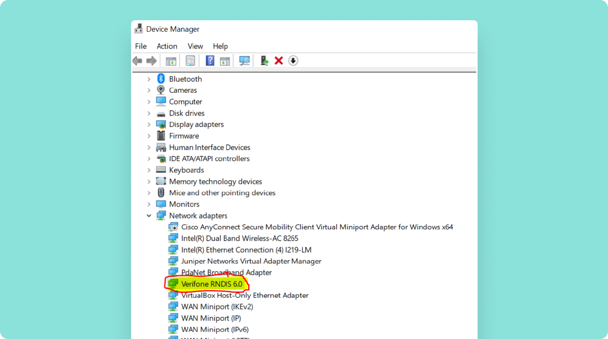The image size is (608, 339).
Task: Select Juniper Networks Virtual Adapter Manager
Action: pos(251,261)
